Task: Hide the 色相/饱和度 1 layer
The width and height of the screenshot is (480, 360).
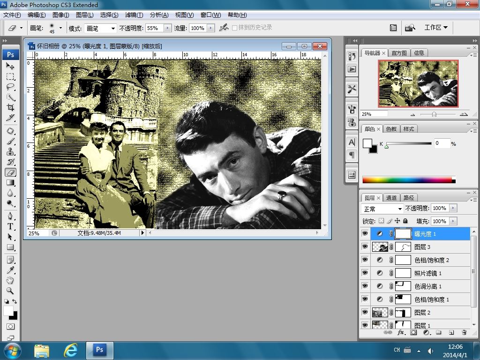Action: [365, 299]
